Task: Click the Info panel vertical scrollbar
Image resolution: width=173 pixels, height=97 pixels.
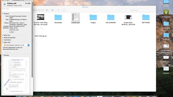Action: point(32,40)
